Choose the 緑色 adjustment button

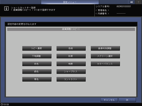[37, 72]
